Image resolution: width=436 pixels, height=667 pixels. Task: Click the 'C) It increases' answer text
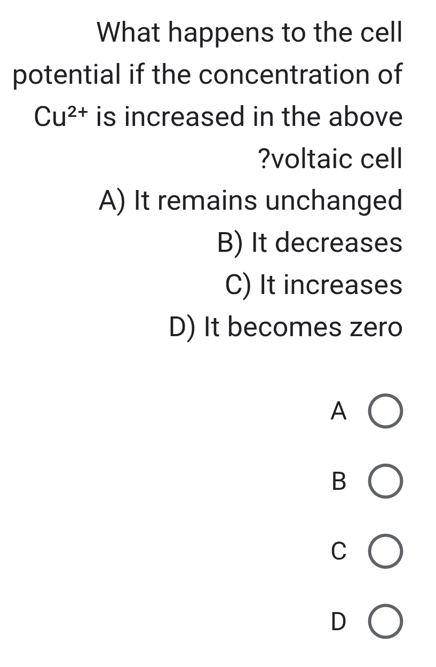coord(314,284)
